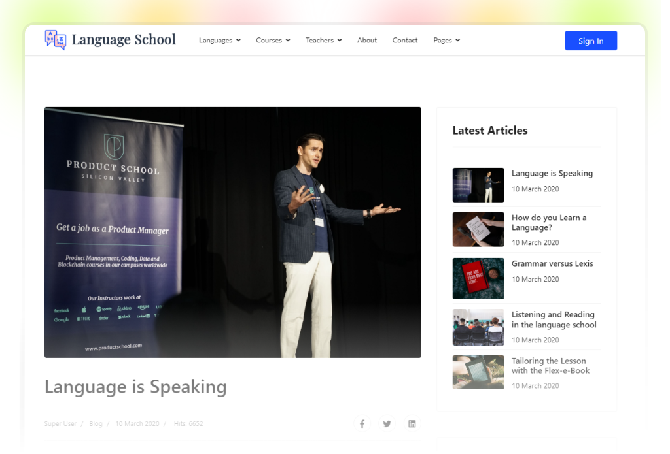Expand the Pages menu

(x=446, y=40)
